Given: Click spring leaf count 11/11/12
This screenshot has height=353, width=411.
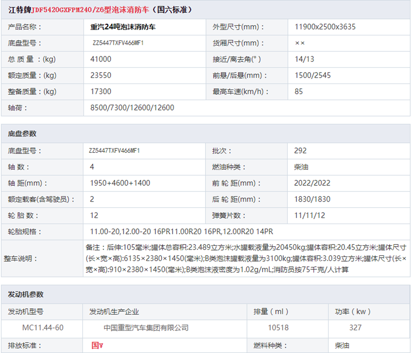Looking at the screenshot, I should click(309, 215).
